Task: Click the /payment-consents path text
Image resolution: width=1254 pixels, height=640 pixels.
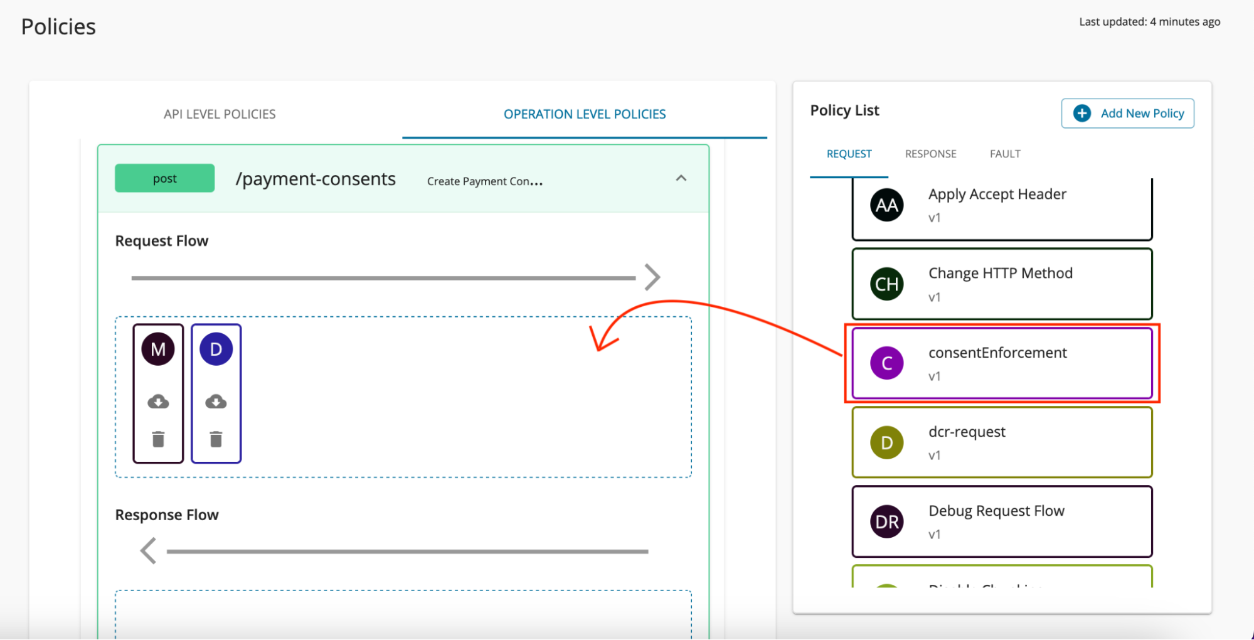Action: tap(316, 179)
